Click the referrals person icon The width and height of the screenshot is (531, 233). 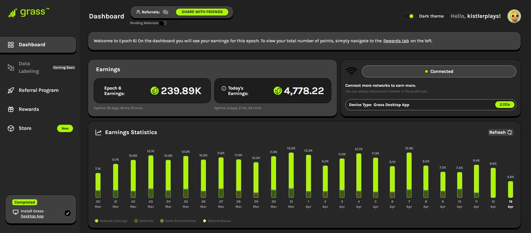coord(138,12)
